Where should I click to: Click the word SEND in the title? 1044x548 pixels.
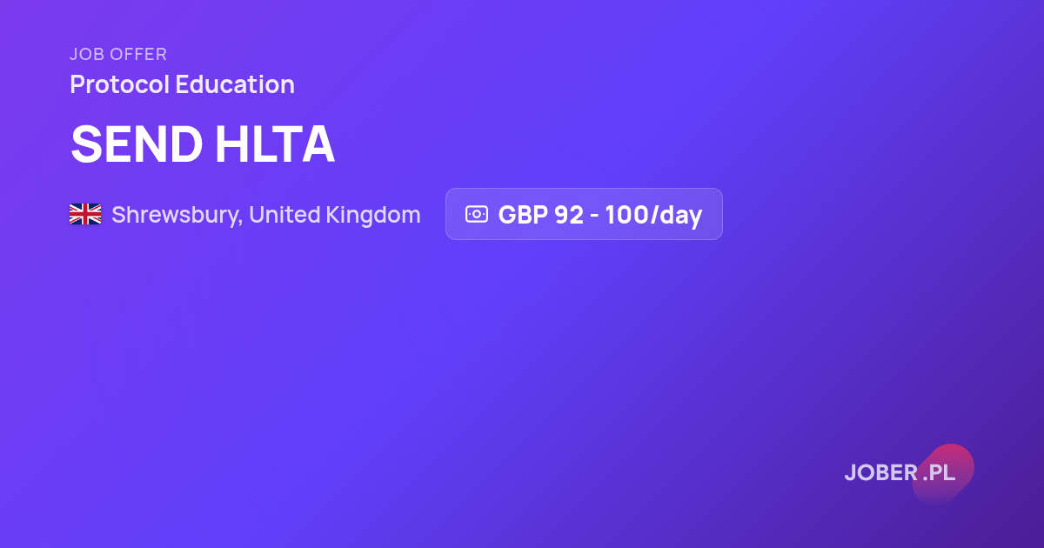(x=137, y=144)
